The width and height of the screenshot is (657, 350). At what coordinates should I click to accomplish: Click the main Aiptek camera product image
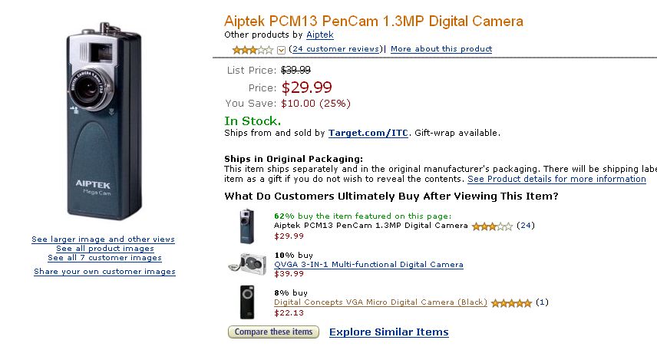point(104,121)
